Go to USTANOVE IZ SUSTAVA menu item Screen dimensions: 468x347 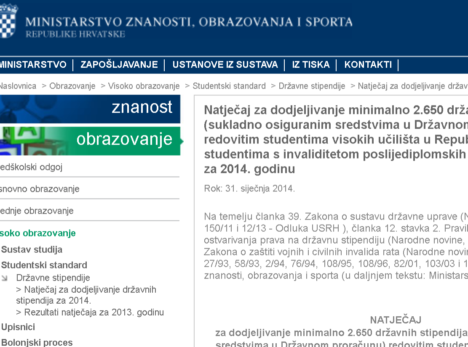tap(225, 65)
